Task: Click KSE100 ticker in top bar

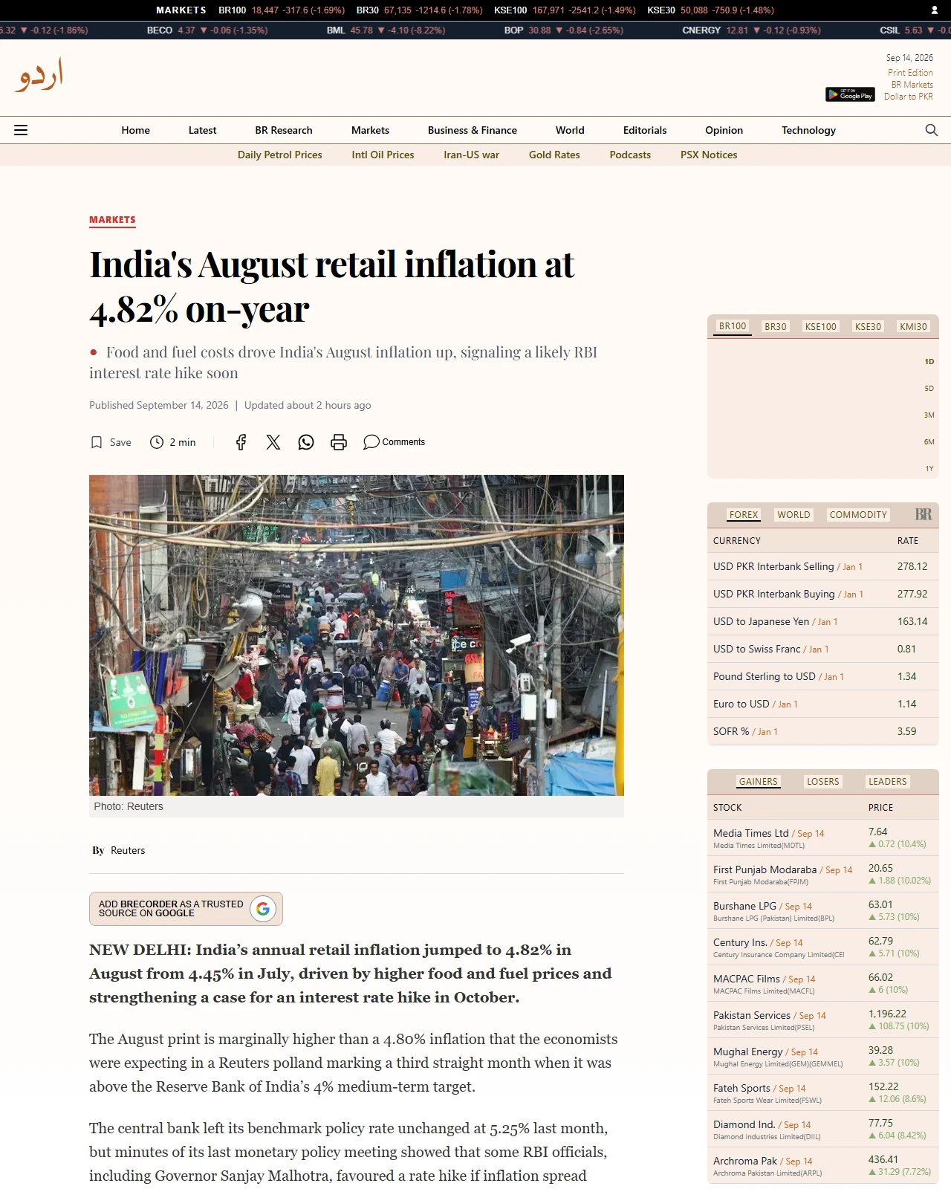Action: (x=565, y=10)
